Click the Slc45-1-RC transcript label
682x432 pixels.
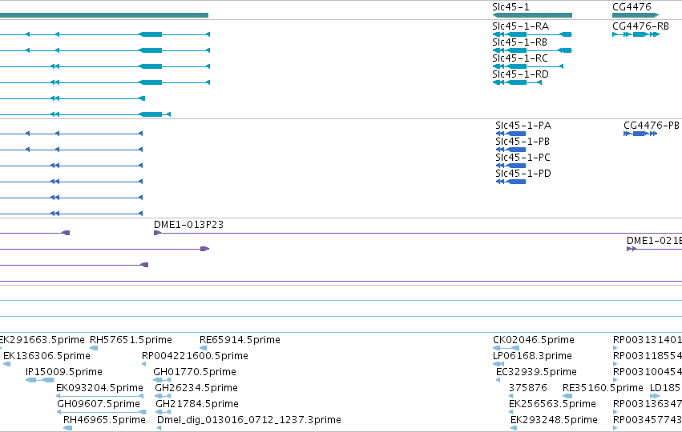click(x=520, y=58)
